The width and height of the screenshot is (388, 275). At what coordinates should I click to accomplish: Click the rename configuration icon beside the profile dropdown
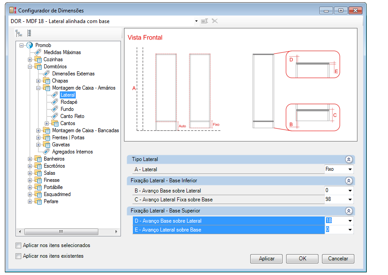tap(204, 21)
